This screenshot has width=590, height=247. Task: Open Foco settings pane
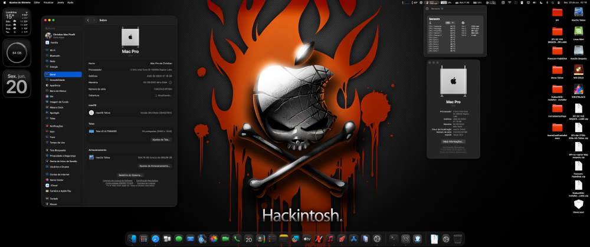pyautogui.click(x=63, y=137)
